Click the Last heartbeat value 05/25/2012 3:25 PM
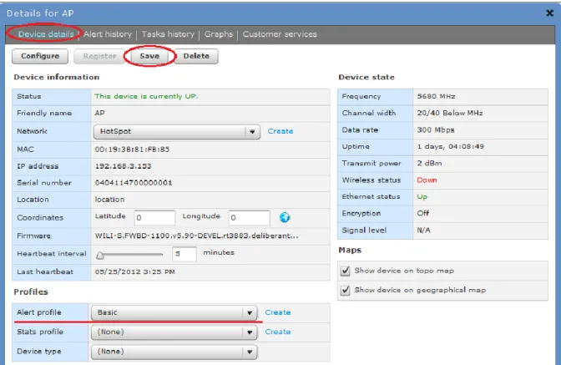Image resolution: width=561 pixels, height=365 pixels. (x=135, y=272)
